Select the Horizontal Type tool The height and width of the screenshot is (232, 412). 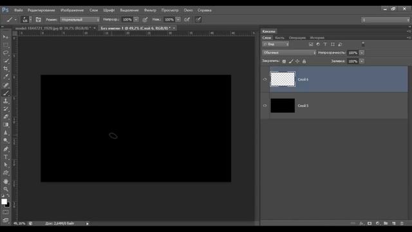coord(6,157)
